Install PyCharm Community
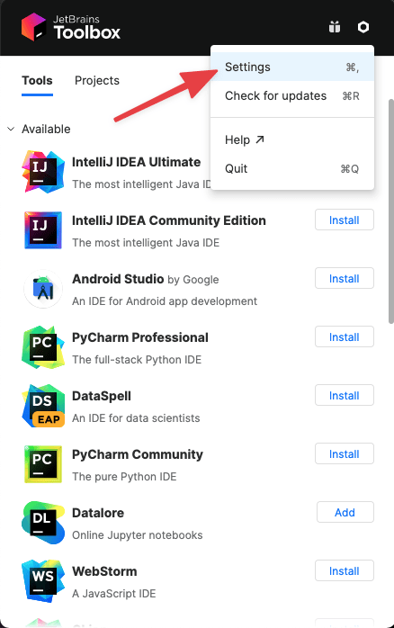394x628 pixels. click(345, 453)
